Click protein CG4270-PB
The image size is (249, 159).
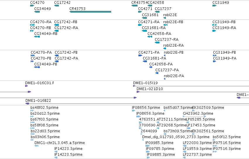pyautogui.click(x=41, y=58)
